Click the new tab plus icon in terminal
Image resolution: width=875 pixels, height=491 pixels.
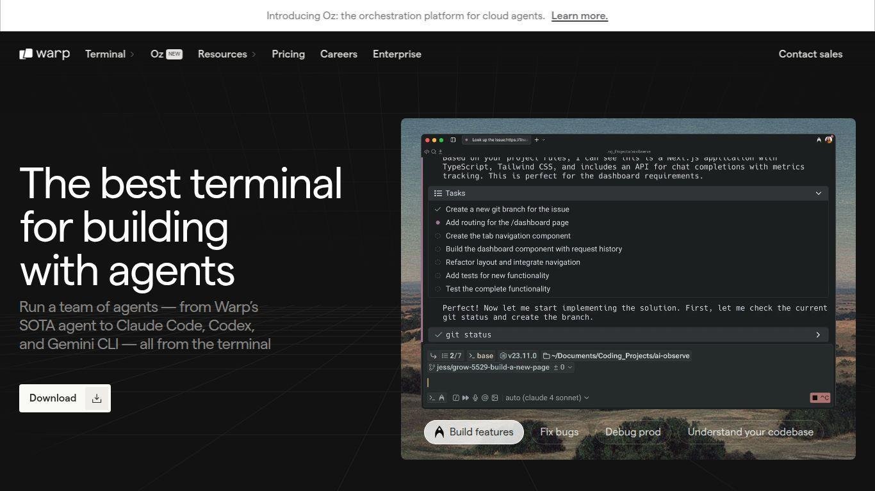pyautogui.click(x=537, y=140)
